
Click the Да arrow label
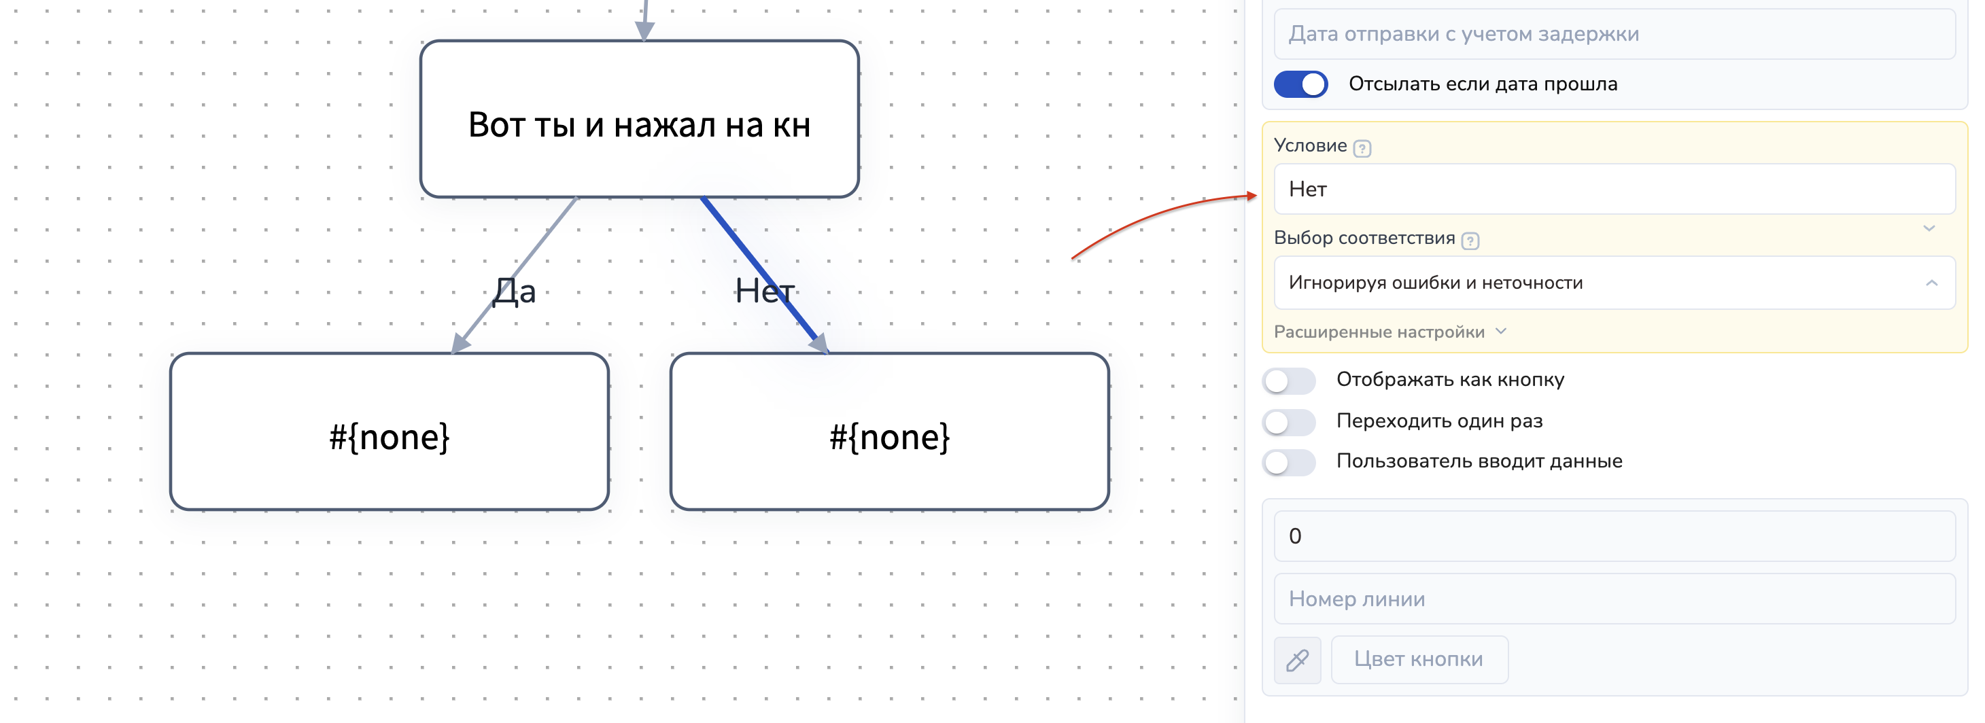tap(514, 291)
